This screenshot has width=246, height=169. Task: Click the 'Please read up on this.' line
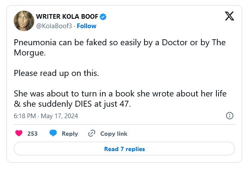56,73
